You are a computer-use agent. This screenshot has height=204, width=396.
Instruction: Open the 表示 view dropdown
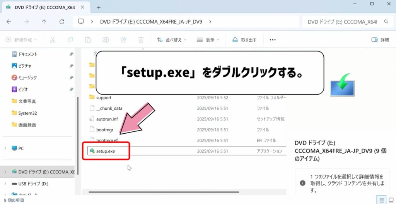pos(208,40)
